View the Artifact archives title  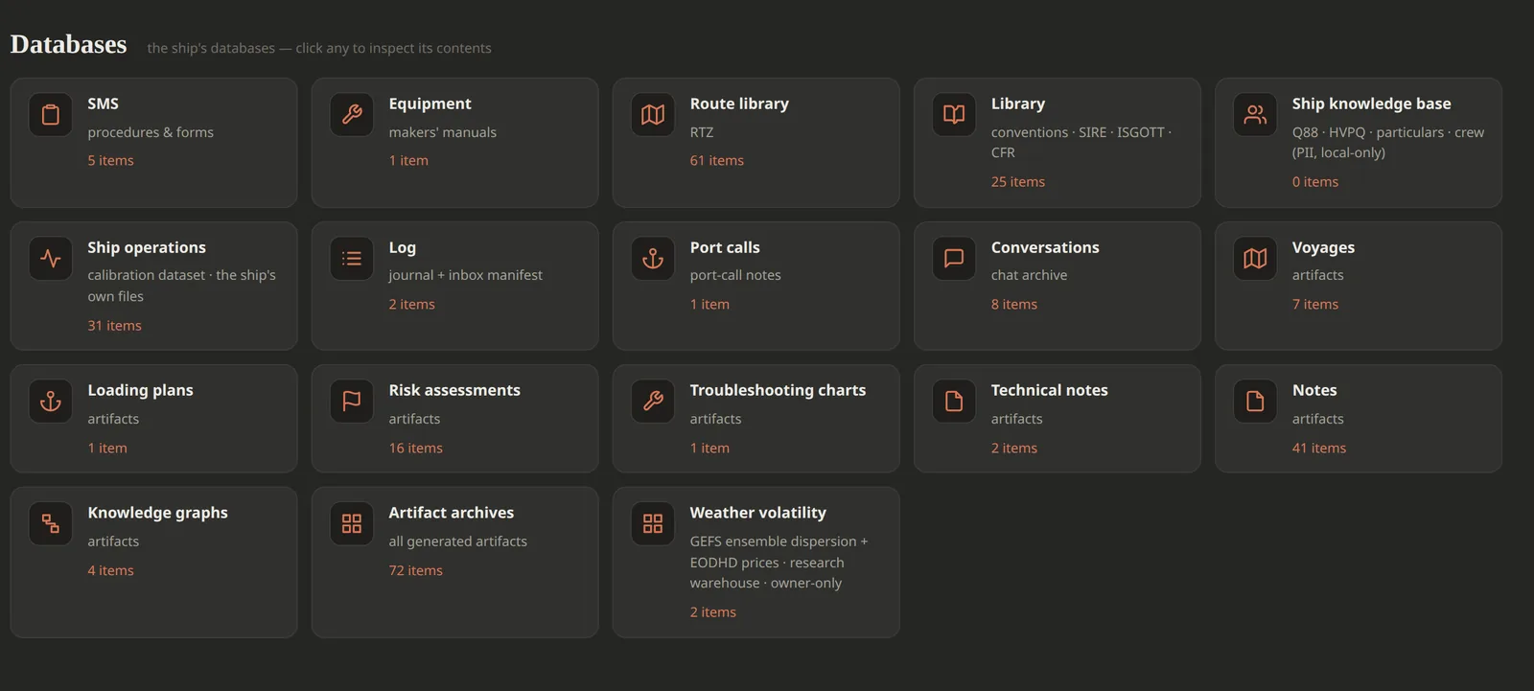pyautogui.click(x=451, y=513)
